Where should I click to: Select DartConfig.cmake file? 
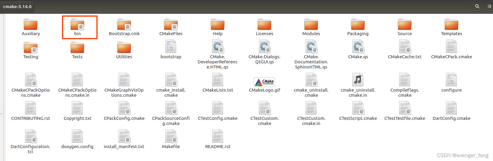click(451, 111)
